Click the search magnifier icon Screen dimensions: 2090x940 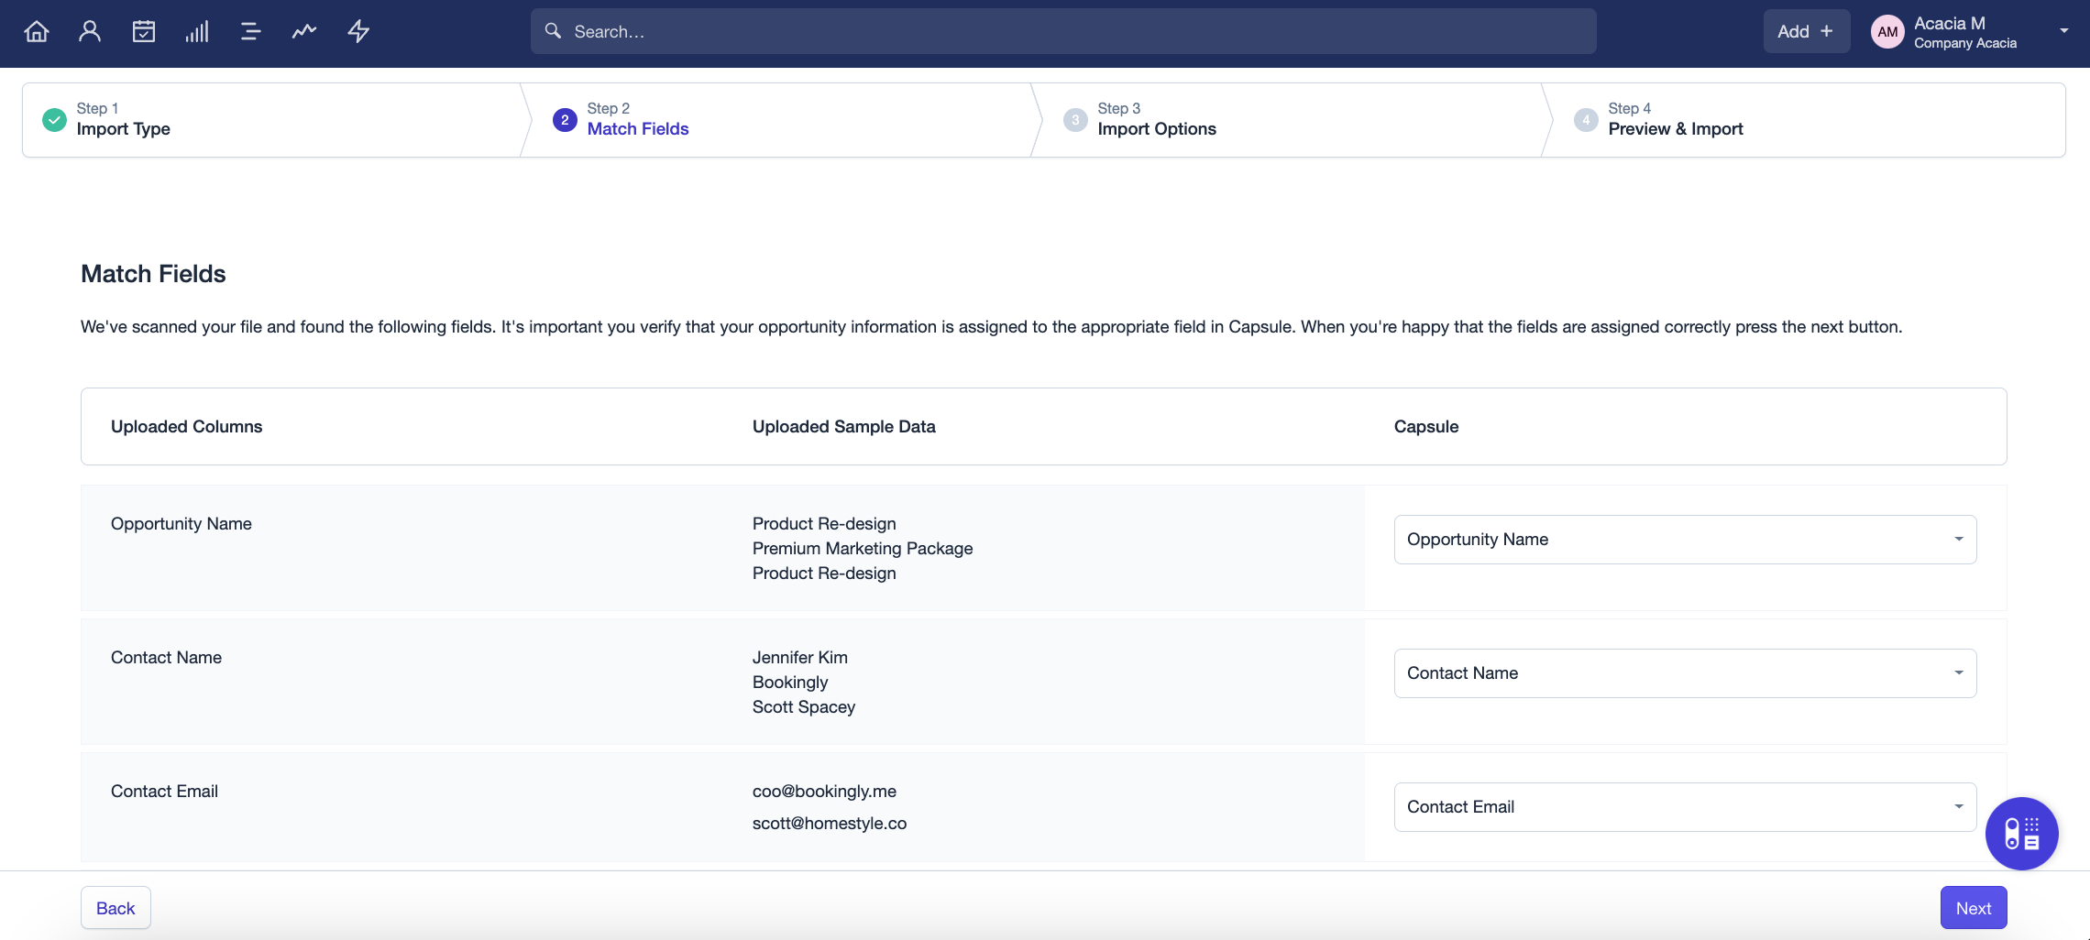[553, 31]
